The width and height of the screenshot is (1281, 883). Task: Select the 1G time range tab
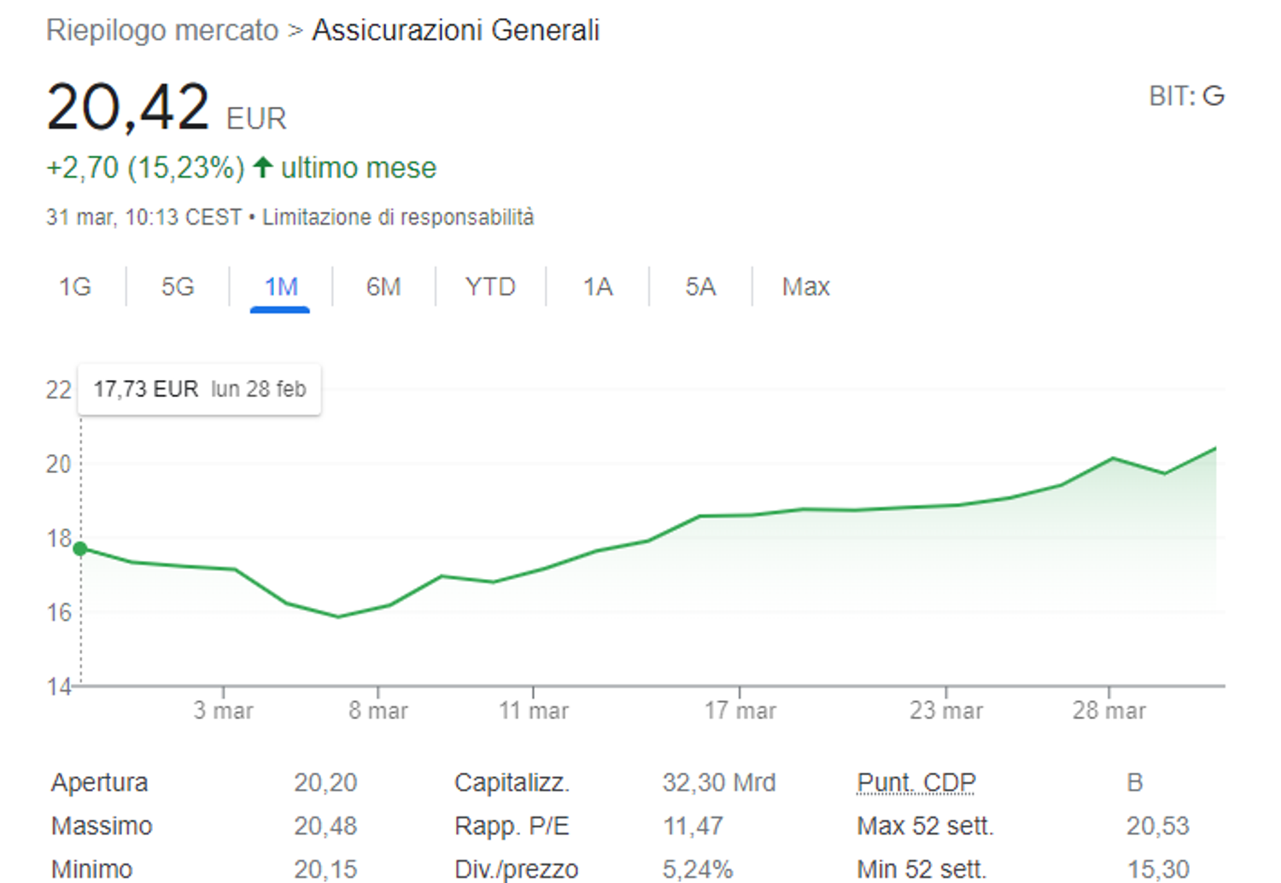coord(75,287)
